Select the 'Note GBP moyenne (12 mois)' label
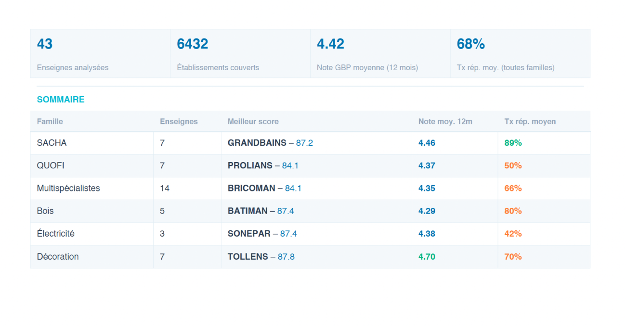Screen dimensions: 626x327 (367, 68)
